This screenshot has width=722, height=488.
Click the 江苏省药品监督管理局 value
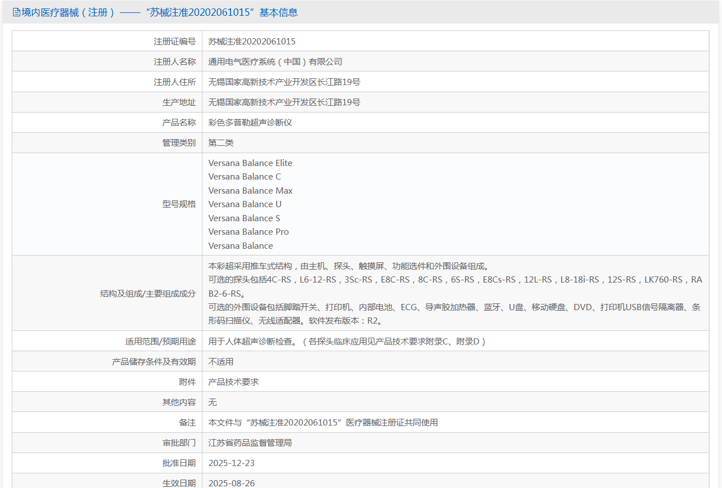pos(250,442)
